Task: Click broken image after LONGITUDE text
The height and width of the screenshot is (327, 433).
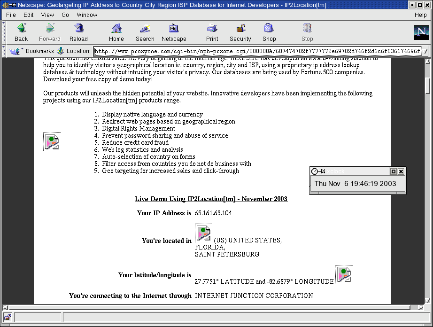Action: (x=344, y=274)
